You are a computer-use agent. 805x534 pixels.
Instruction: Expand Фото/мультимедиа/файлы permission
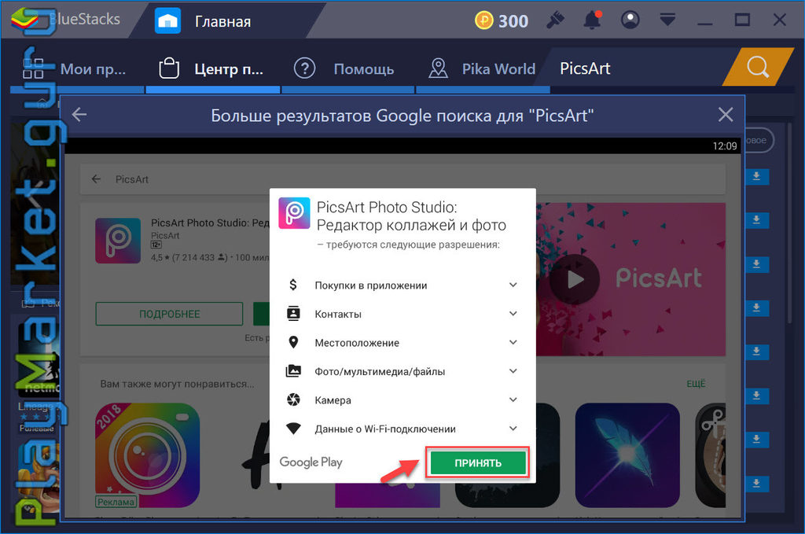coord(513,371)
